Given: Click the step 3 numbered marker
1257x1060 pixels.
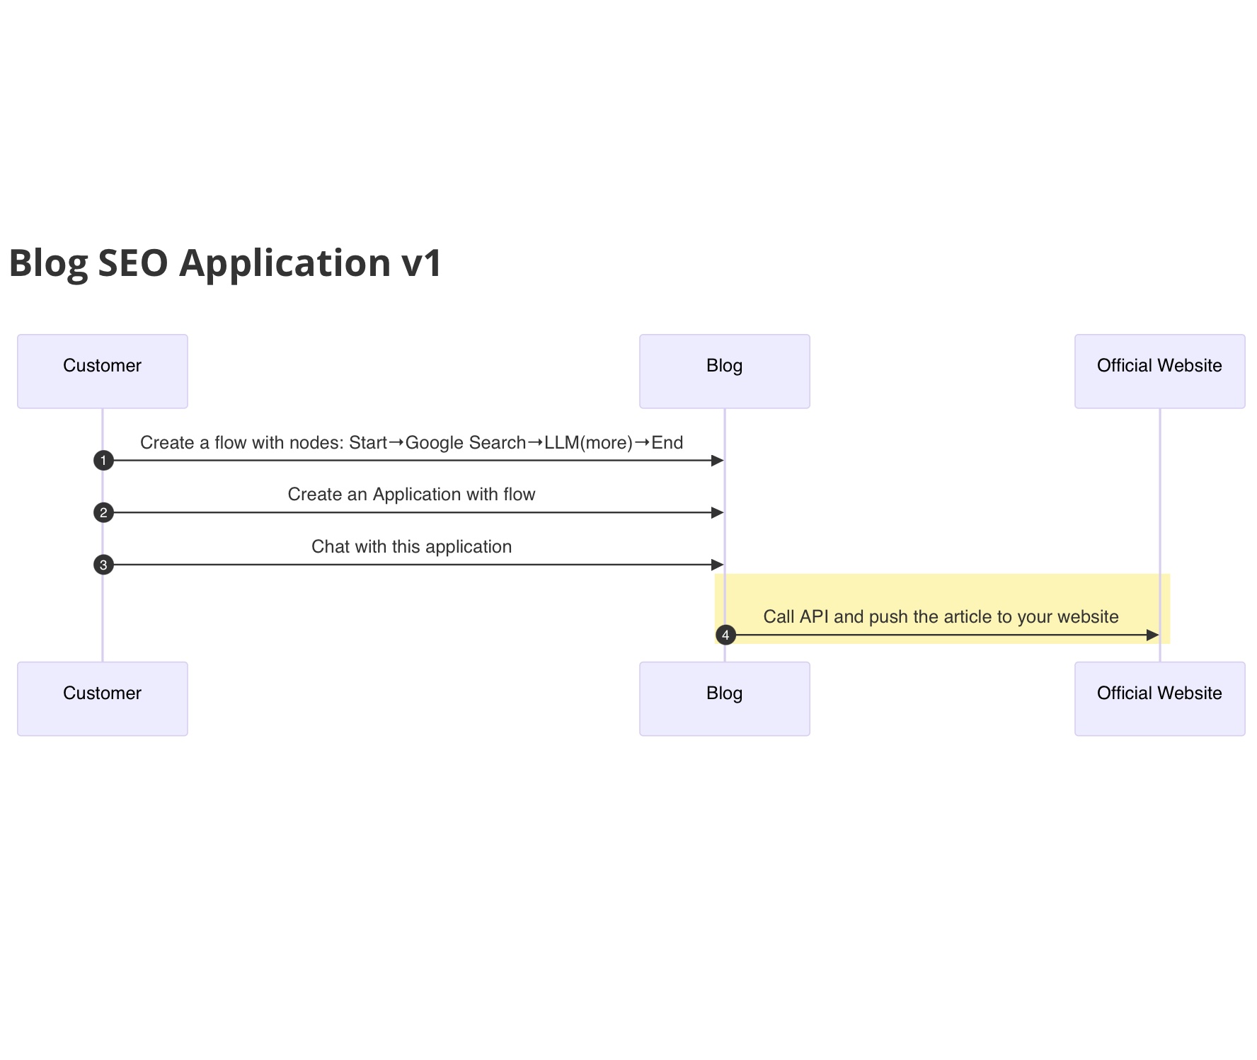Looking at the screenshot, I should (x=103, y=565).
